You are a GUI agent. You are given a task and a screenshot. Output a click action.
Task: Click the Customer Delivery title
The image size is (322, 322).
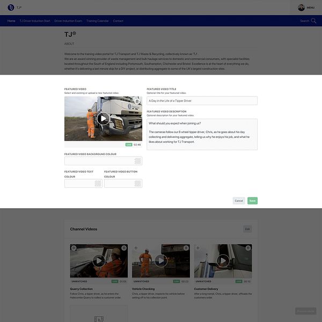[x=206, y=289]
